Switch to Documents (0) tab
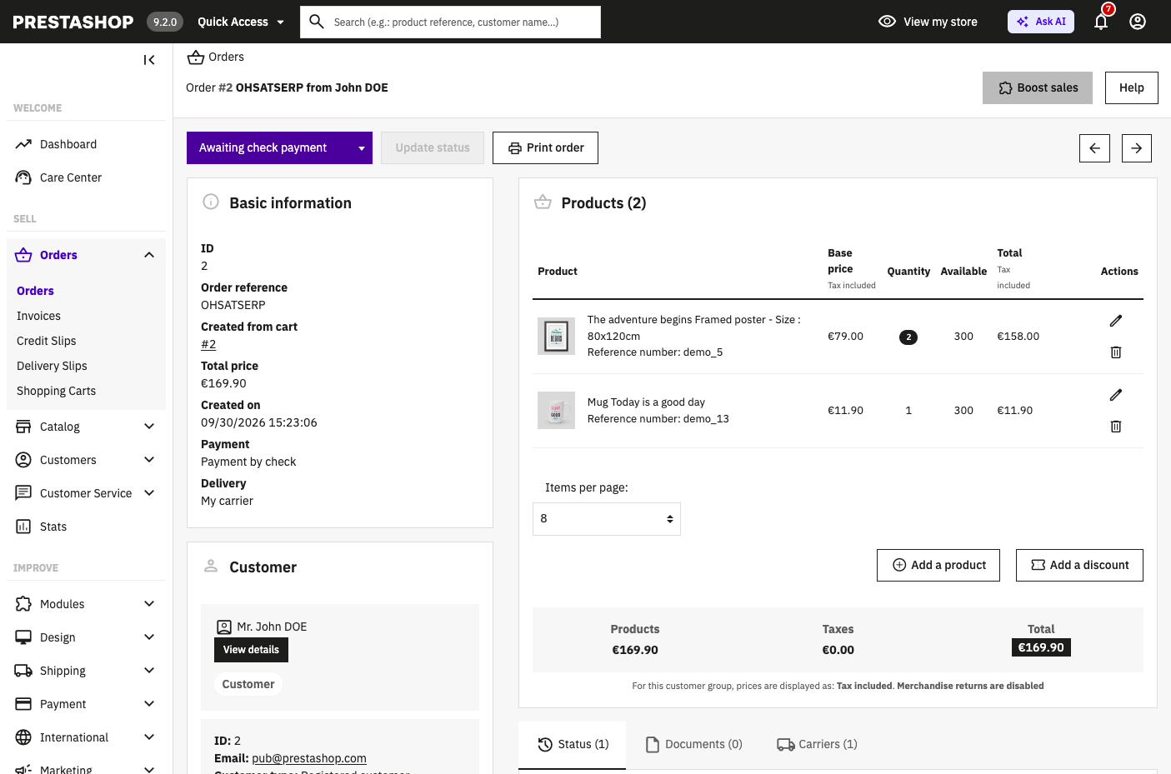 694,745
